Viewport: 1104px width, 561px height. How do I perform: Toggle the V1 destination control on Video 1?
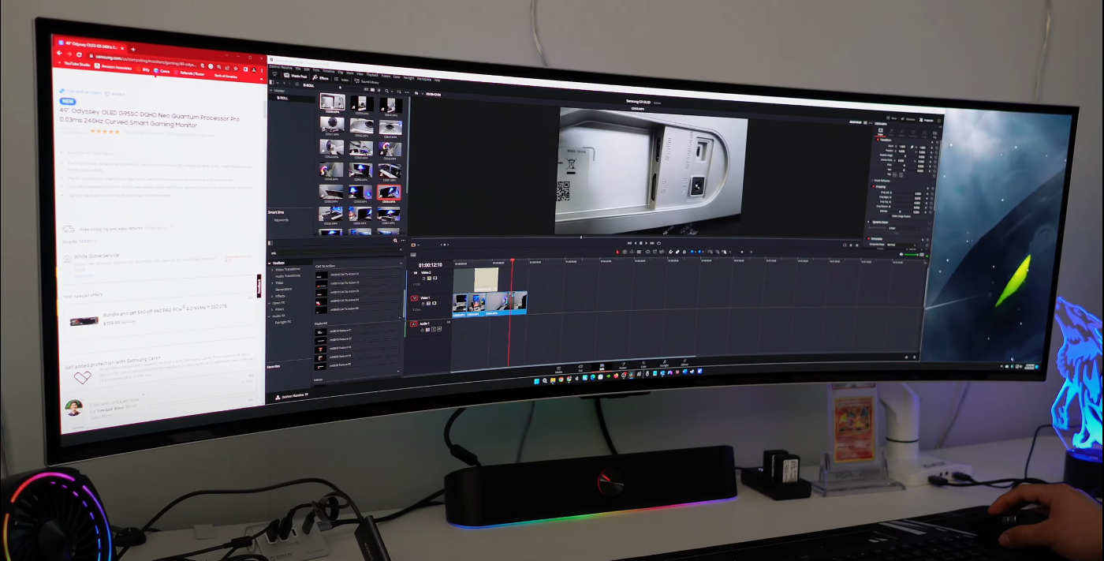click(413, 298)
